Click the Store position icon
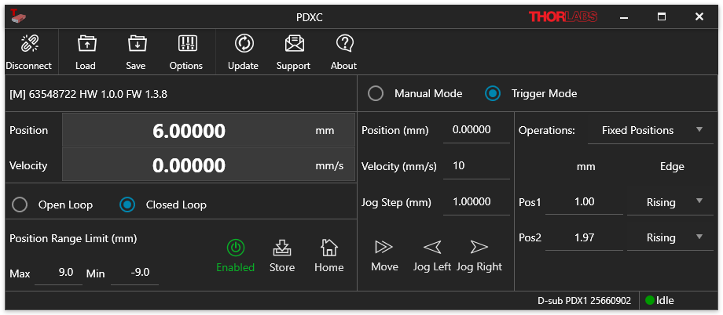The height and width of the screenshot is (315, 723). (x=282, y=248)
